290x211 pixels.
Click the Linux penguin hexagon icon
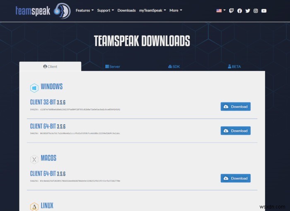[x=34, y=206]
